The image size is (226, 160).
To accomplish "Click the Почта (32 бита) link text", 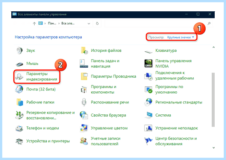I will [41, 89].
